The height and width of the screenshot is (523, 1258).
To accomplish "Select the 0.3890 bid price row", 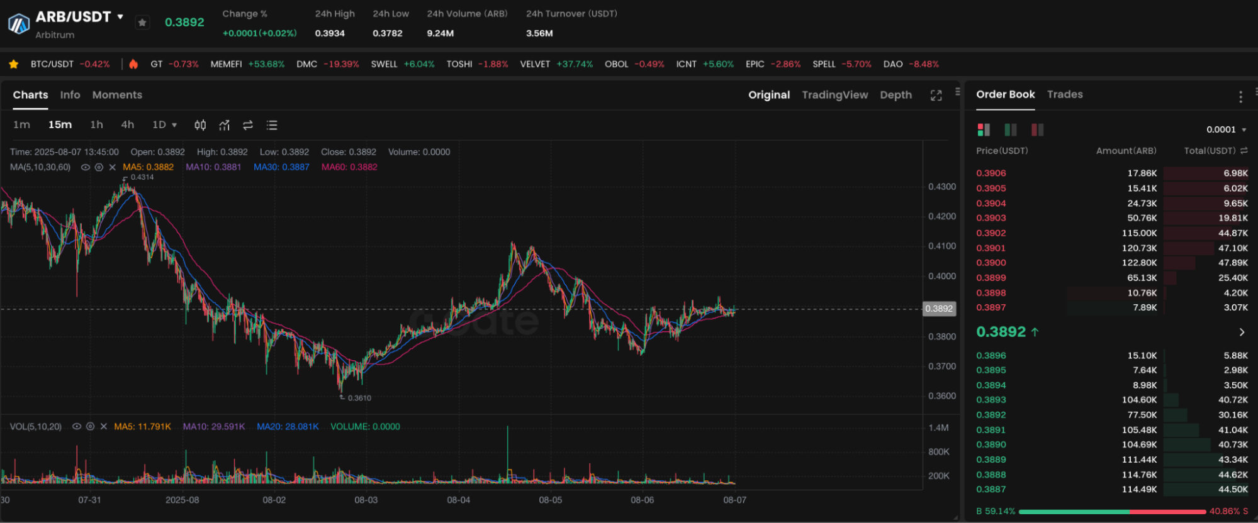I will click(x=1112, y=444).
